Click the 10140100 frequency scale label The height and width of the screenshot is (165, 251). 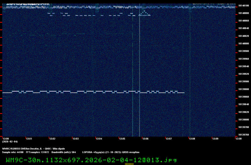[243, 6]
